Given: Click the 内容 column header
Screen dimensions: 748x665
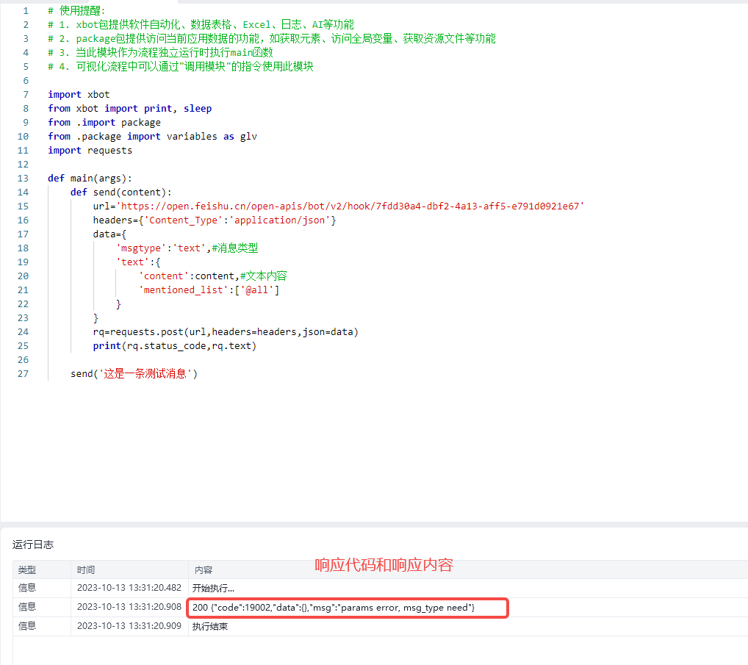Looking at the screenshot, I should 204,569.
